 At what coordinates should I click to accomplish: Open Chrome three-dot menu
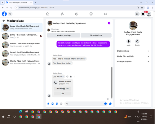pyautogui.click(x=152, y=8)
